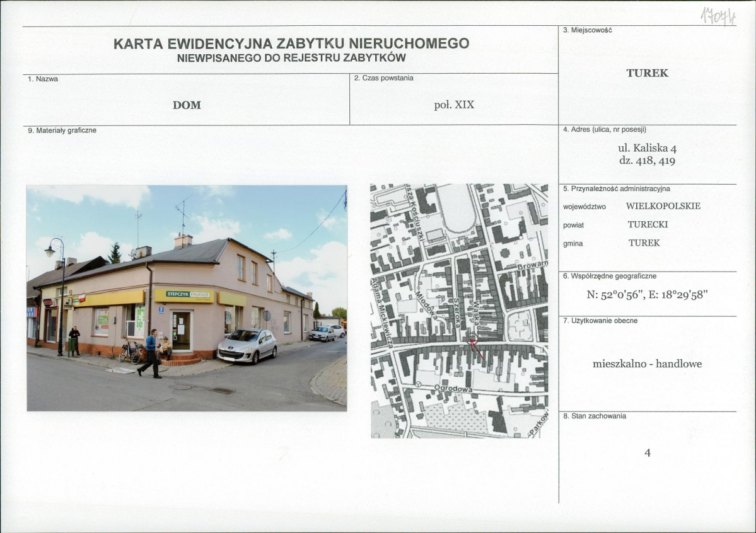Click the parcel numbers 'dz. 418, 419'

(647, 161)
